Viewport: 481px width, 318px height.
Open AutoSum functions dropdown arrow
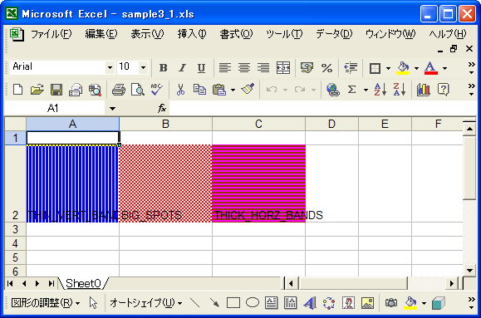pos(366,90)
